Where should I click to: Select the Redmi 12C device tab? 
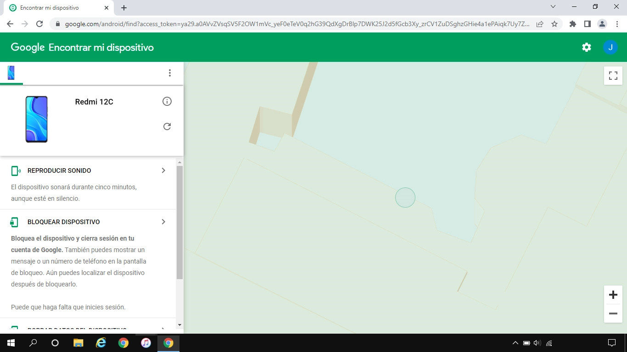11,73
